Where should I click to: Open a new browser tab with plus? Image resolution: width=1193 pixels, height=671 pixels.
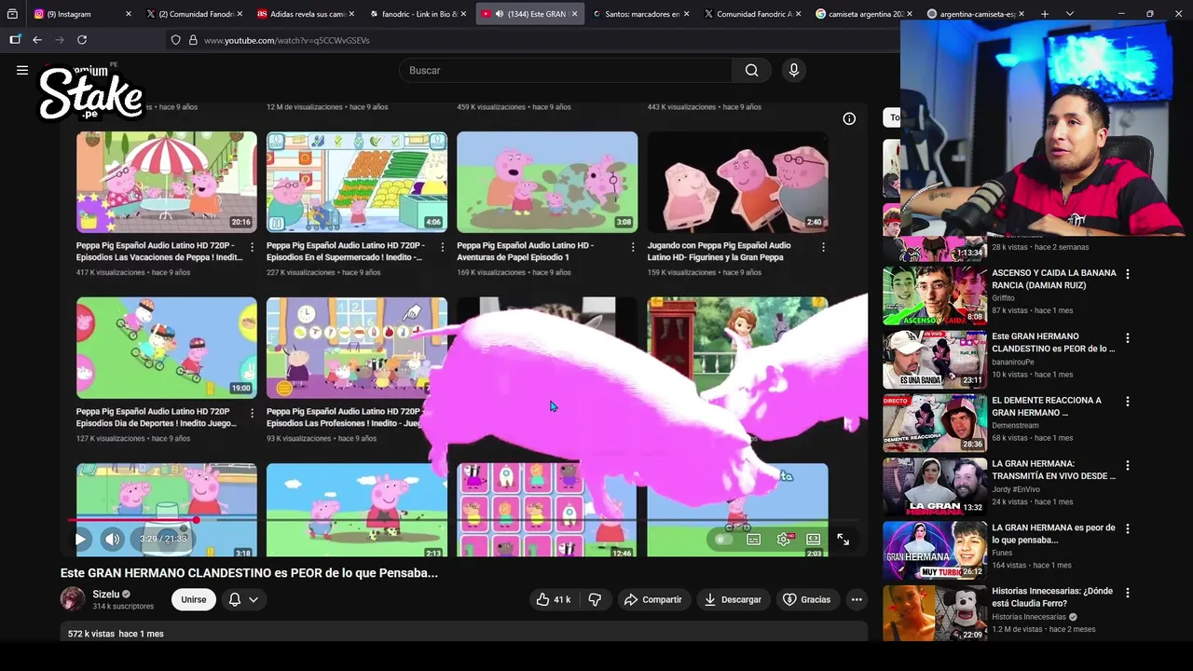point(1045,14)
